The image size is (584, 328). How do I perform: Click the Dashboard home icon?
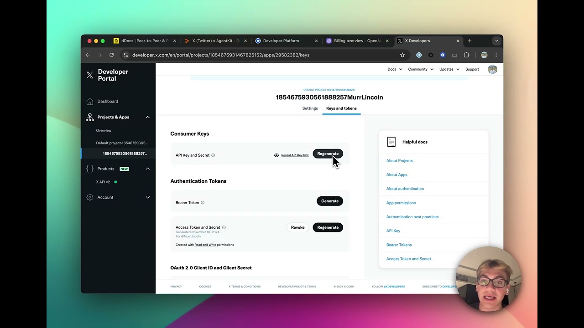pyautogui.click(x=90, y=101)
